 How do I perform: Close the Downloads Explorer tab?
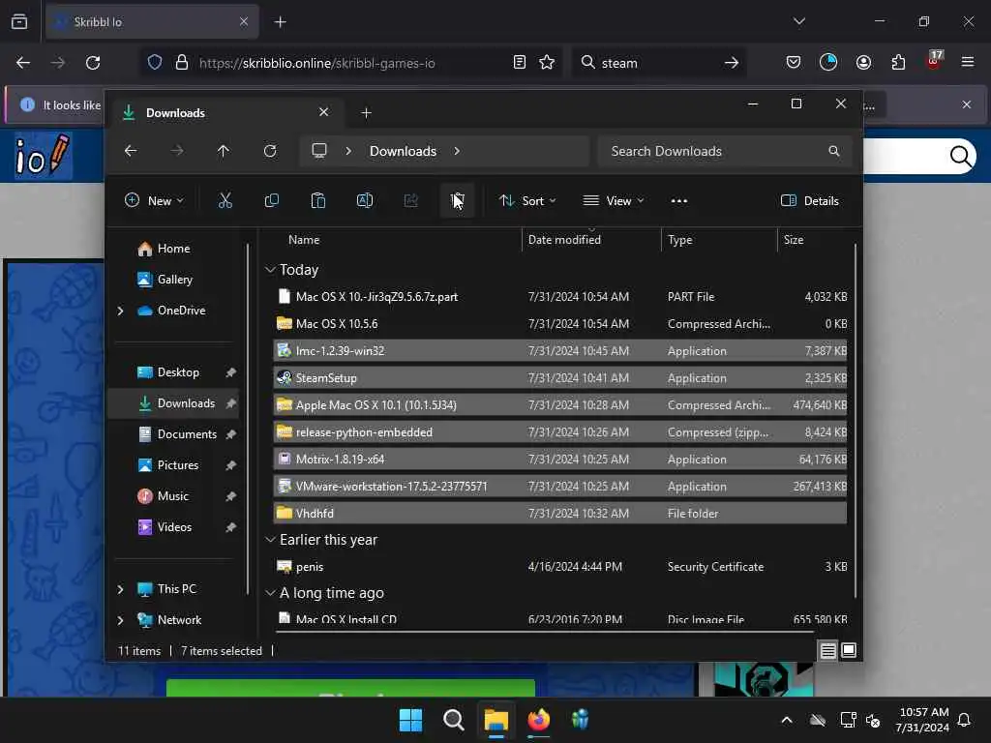[x=323, y=112]
